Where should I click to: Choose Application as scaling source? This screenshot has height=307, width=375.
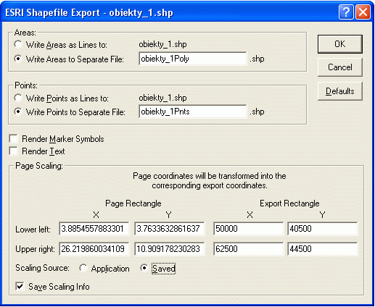coord(83,268)
